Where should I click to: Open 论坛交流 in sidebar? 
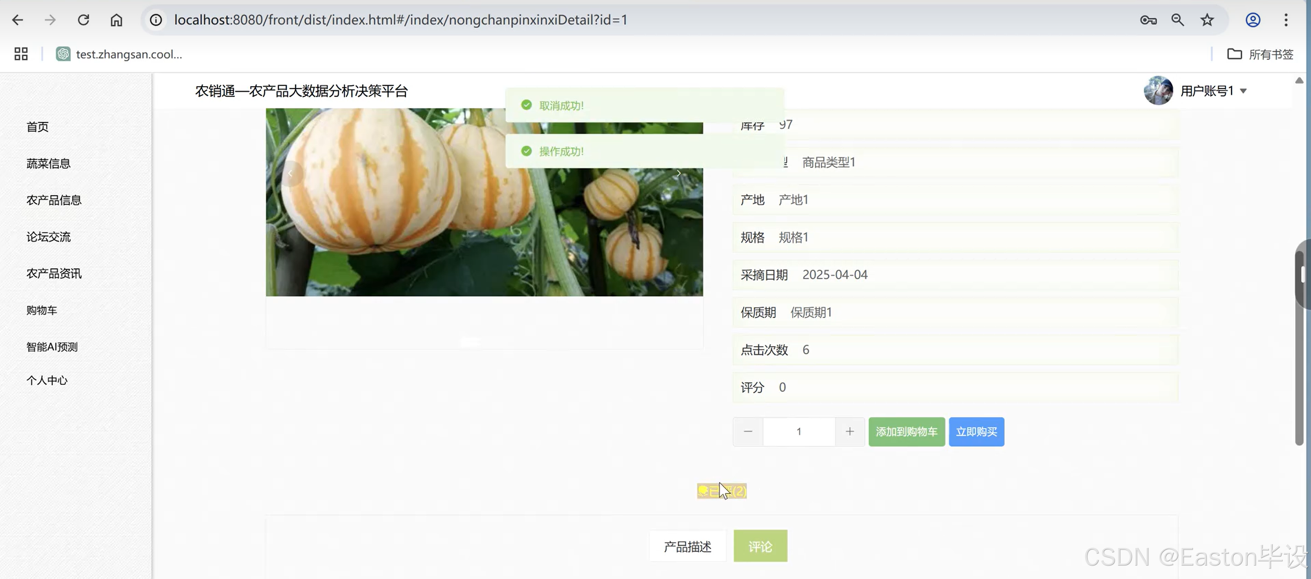pyautogui.click(x=48, y=237)
